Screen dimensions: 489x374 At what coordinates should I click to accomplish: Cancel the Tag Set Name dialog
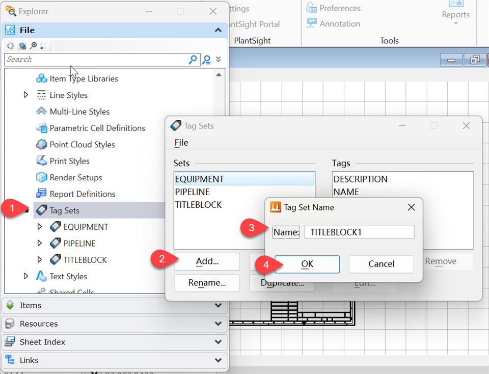(x=382, y=264)
